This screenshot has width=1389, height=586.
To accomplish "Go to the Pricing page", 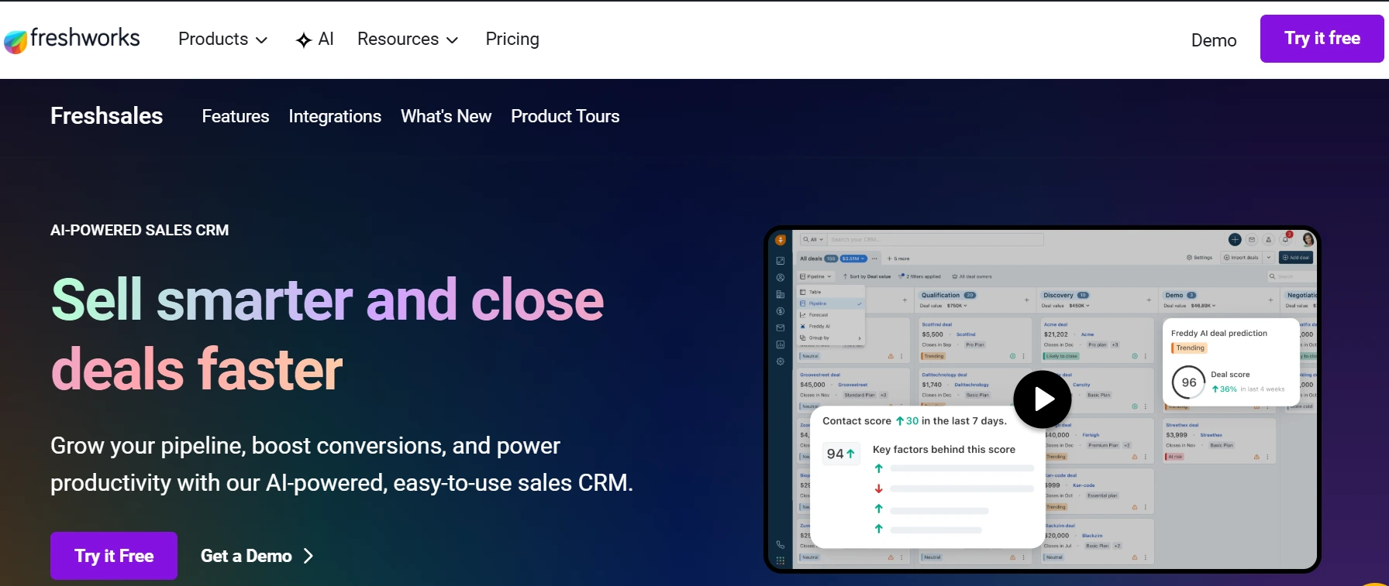I will pos(512,39).
